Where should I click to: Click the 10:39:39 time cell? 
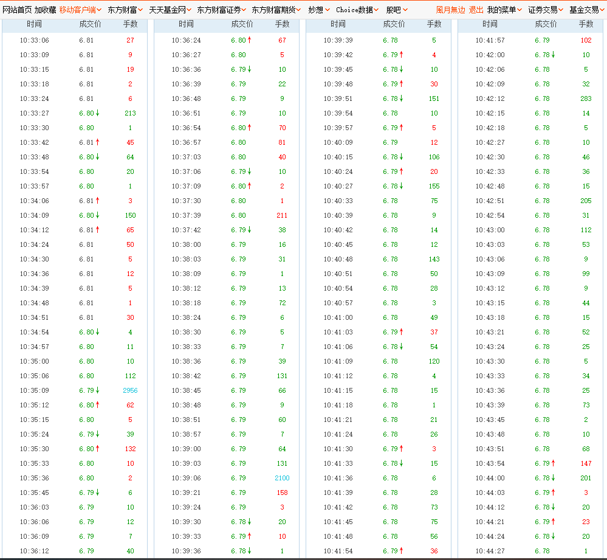pos(338,40)
